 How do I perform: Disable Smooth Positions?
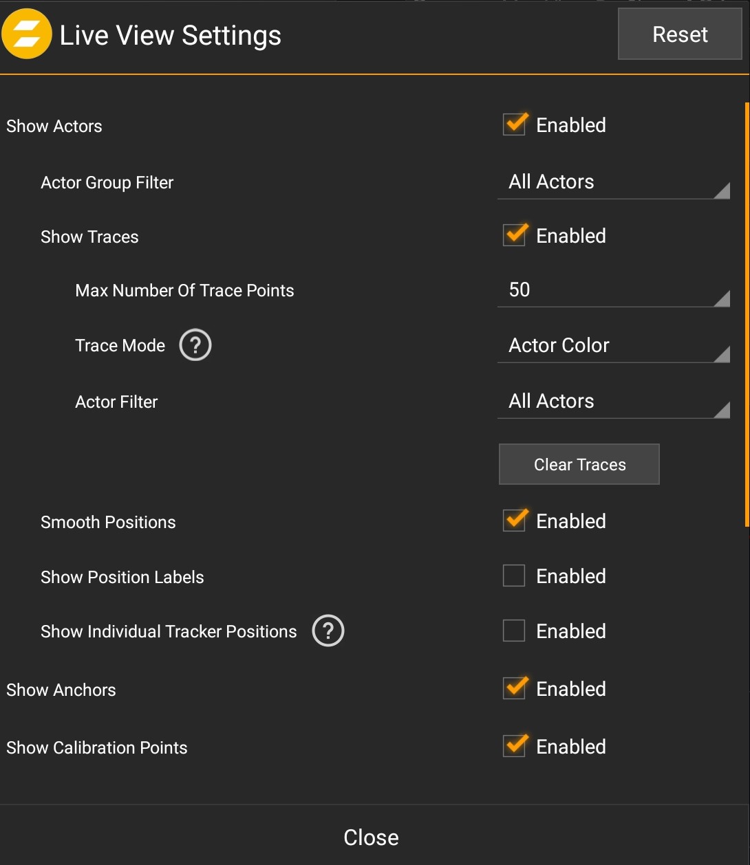click(x=514, y=521)
